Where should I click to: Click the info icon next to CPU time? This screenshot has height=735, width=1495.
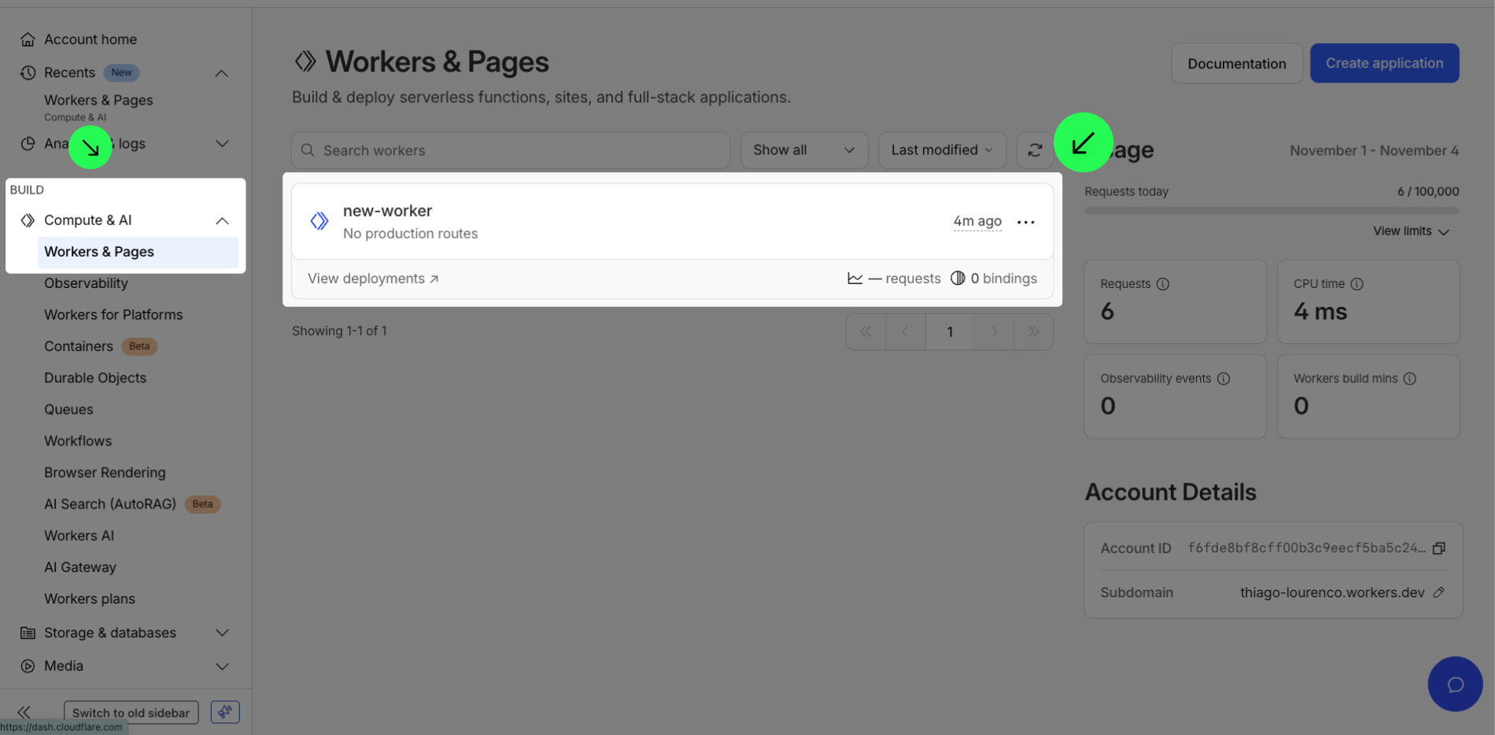click(1357, 284)
